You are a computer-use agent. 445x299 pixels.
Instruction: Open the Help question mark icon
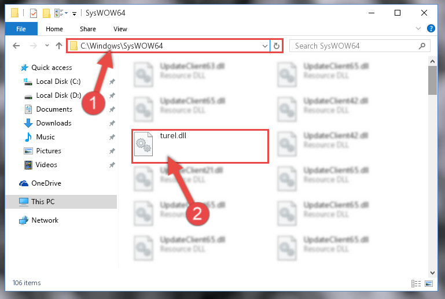click(431, 28)
